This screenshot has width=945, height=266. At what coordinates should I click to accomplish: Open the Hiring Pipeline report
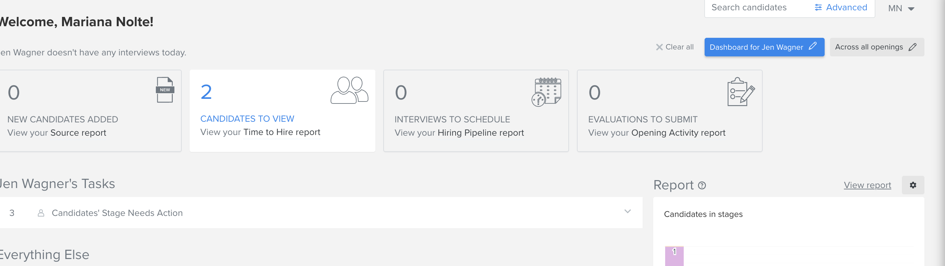(x=480, y=133)
